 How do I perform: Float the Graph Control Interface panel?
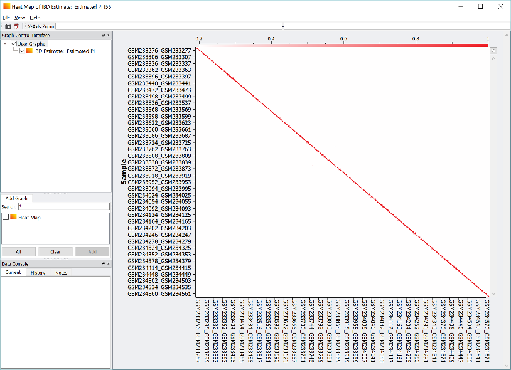tap(103, 36)
